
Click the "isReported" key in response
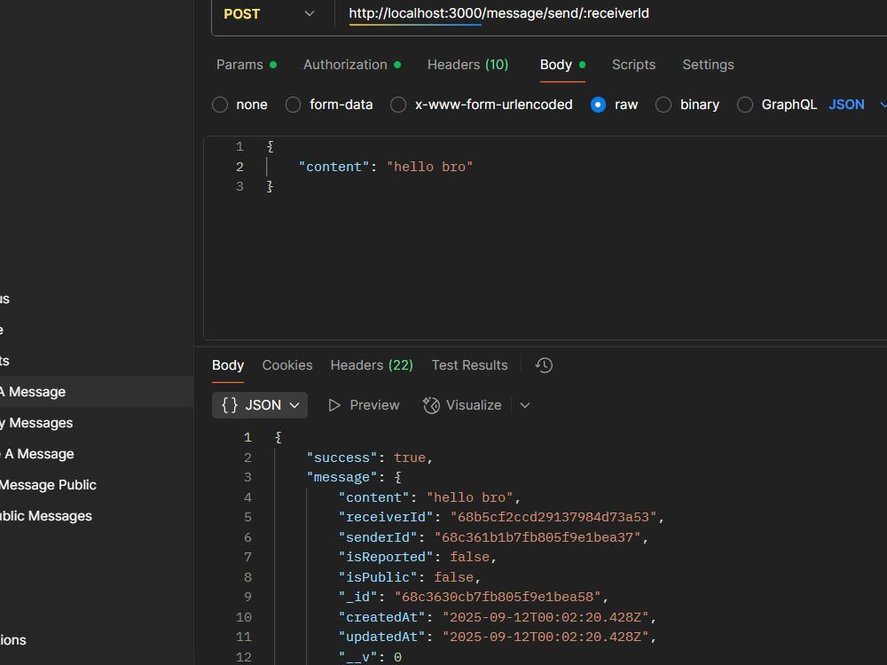386,557
